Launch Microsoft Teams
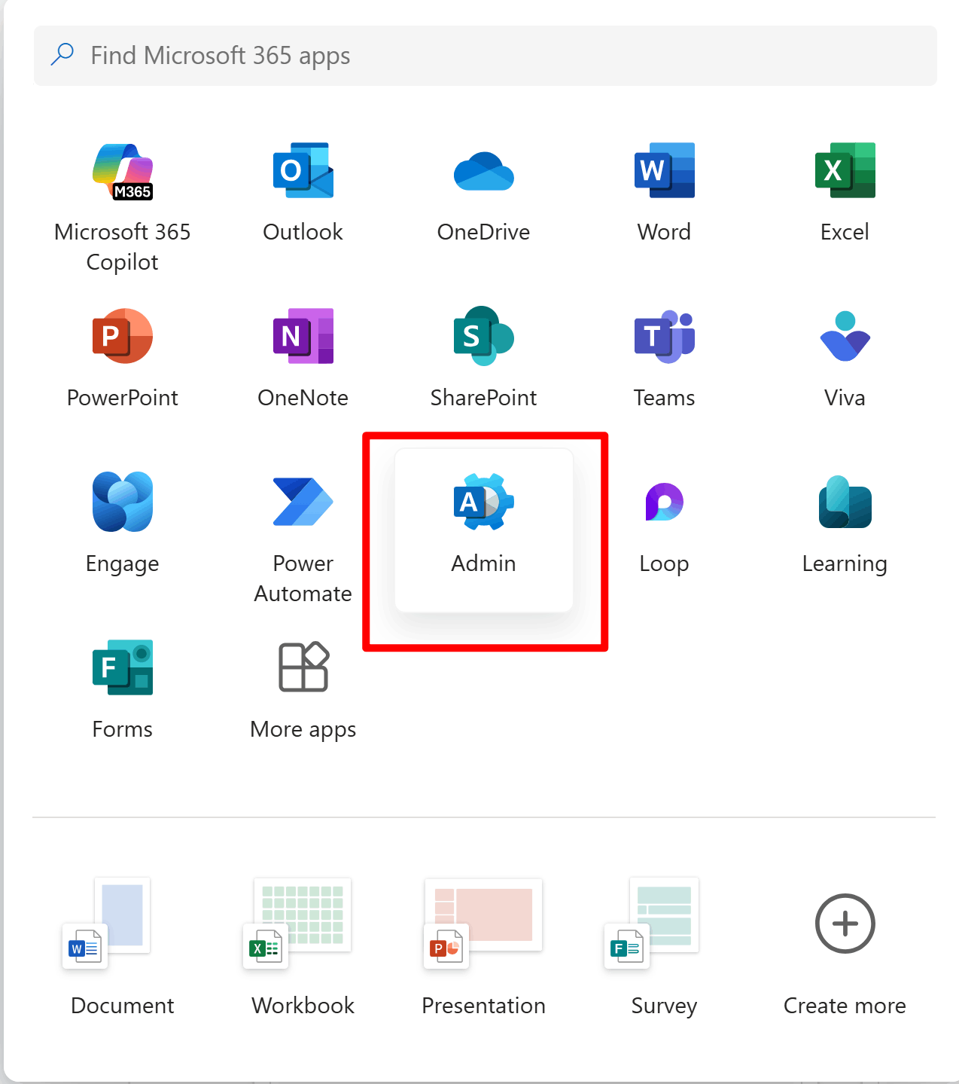This screenshot has width=959, height=1084. pos(665,358)
